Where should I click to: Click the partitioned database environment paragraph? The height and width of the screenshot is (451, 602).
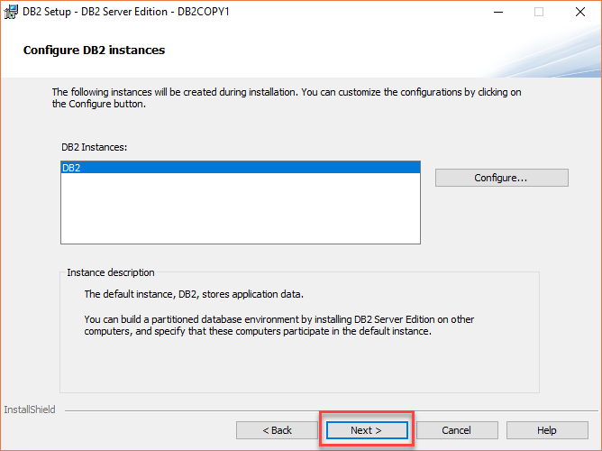(x=279, y=326)
